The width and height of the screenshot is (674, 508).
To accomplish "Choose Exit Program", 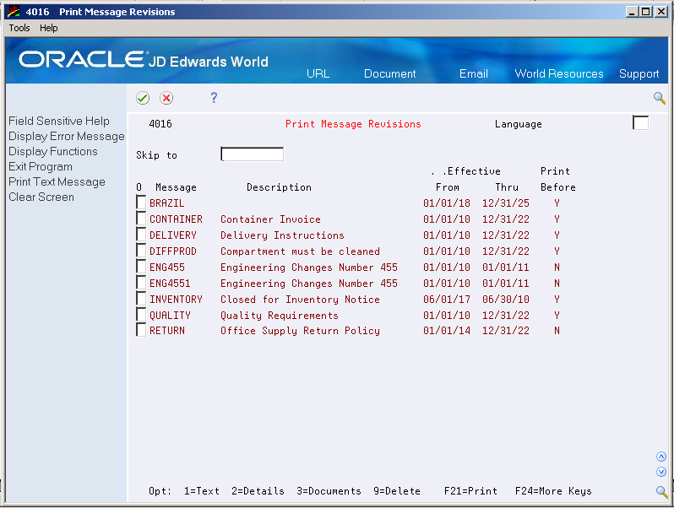I will tap(41, 166).
